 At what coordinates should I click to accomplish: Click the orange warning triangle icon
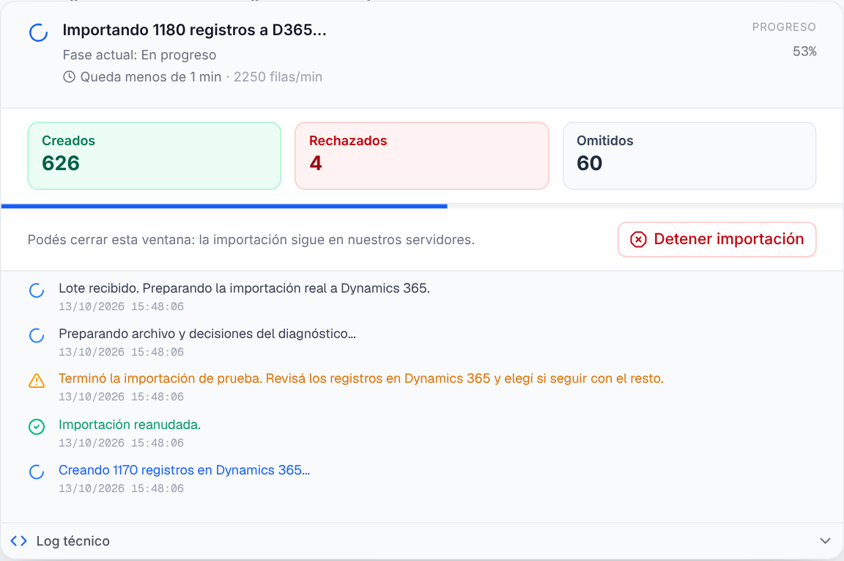click(37, 381)
